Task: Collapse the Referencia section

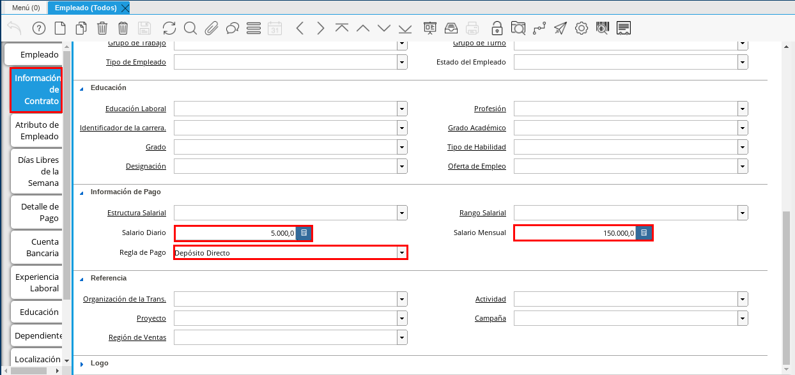Action: click(x=82, y=279)
